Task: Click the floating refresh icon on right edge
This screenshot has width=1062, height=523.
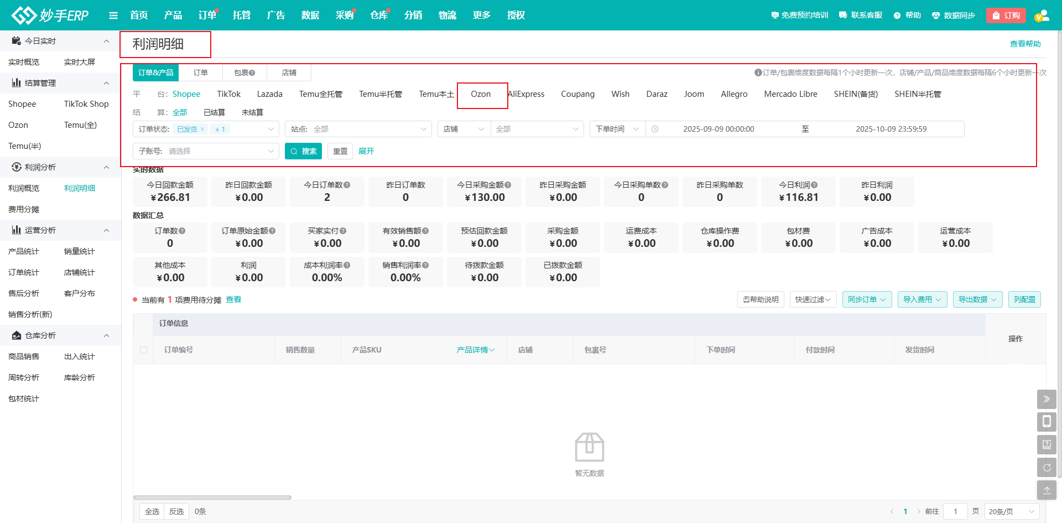Action: pos(1047,468)
